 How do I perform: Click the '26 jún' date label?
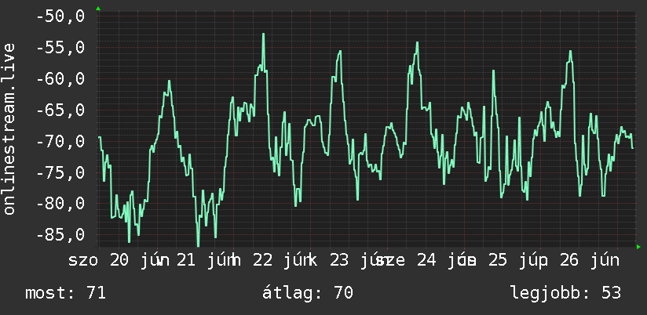(x=590, y=260)
